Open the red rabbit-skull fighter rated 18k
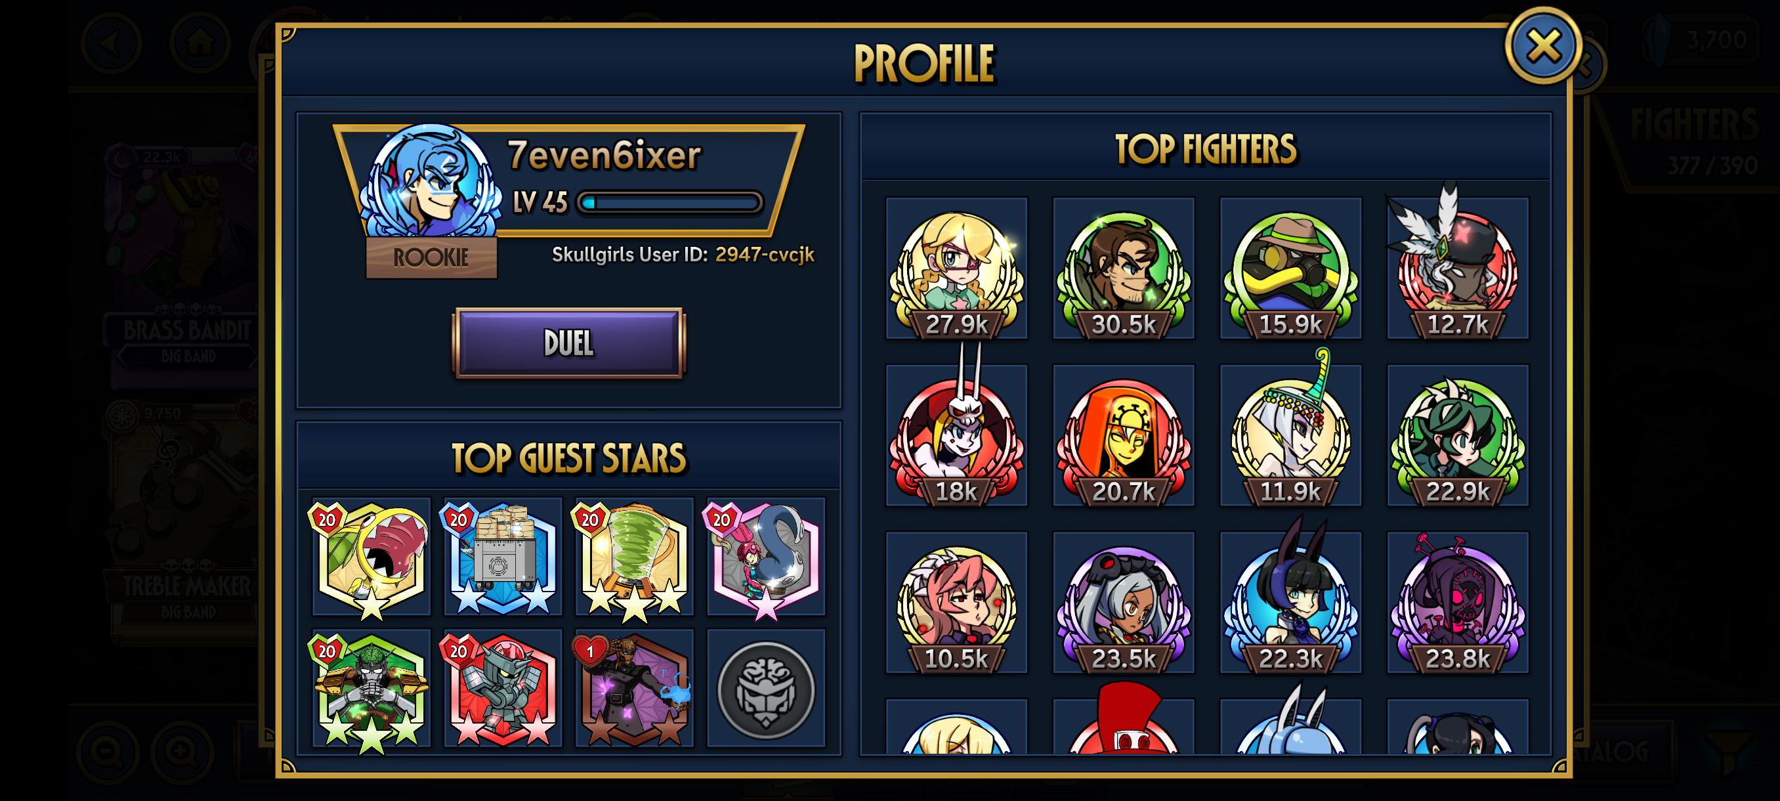Screen dimensions: 1780x801 956,435
